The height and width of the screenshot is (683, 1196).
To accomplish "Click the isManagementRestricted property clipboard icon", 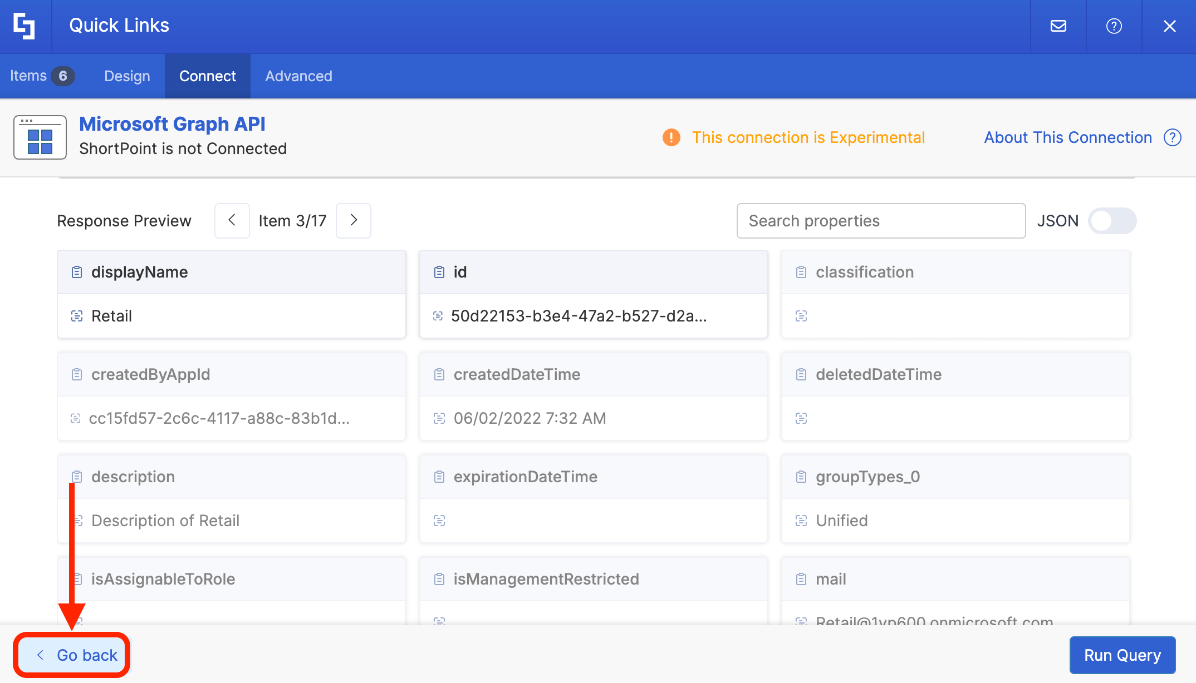I will click(439, 579).
